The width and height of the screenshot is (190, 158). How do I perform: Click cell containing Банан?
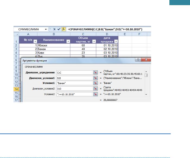(x=54, y=49)
